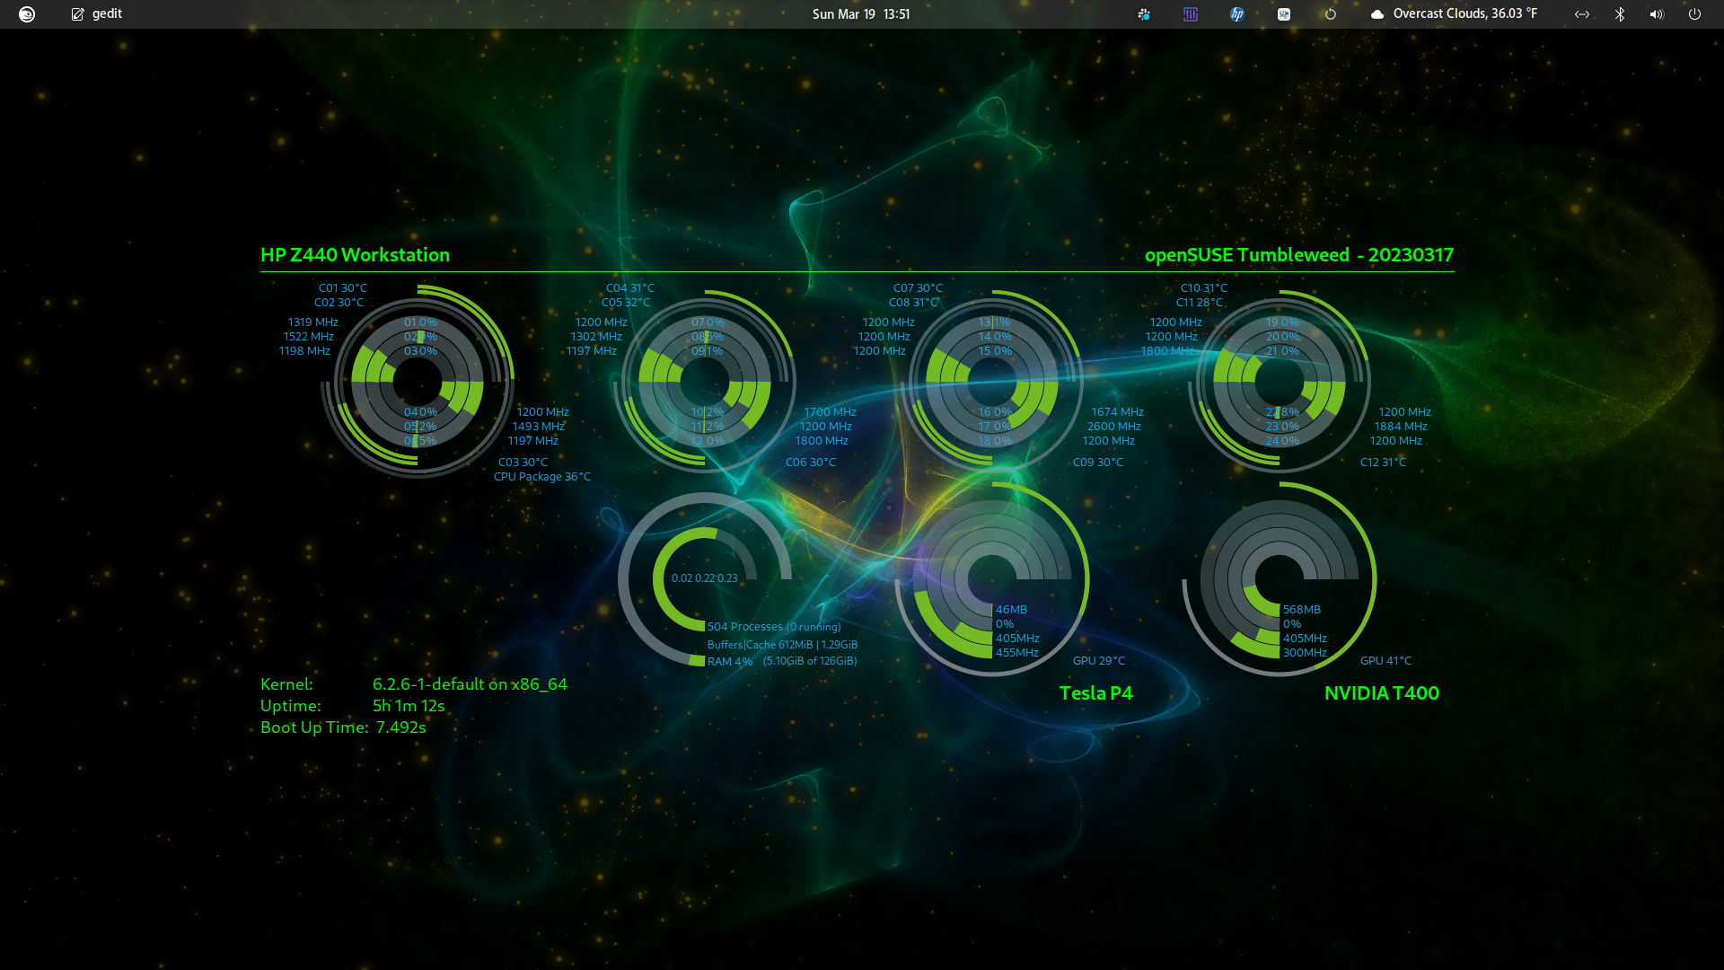Click '504 Processes (0 running)' text
1724x970 pixels.
pyautogui.click(x=774, y=627)
